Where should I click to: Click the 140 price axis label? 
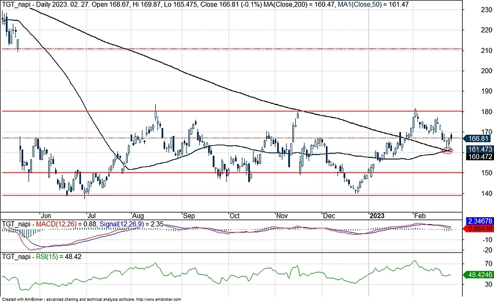[486, 193]
